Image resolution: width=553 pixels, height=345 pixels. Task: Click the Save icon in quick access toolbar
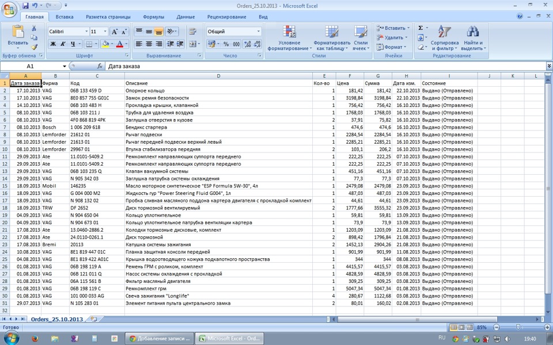pos(25,5)
